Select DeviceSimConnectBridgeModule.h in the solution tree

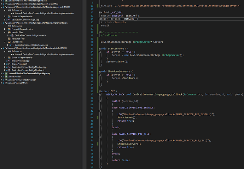[28, 70]
